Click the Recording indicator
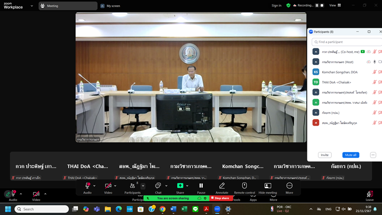The width and height of the screenshot is (382, 215). (x=303, y=6)
